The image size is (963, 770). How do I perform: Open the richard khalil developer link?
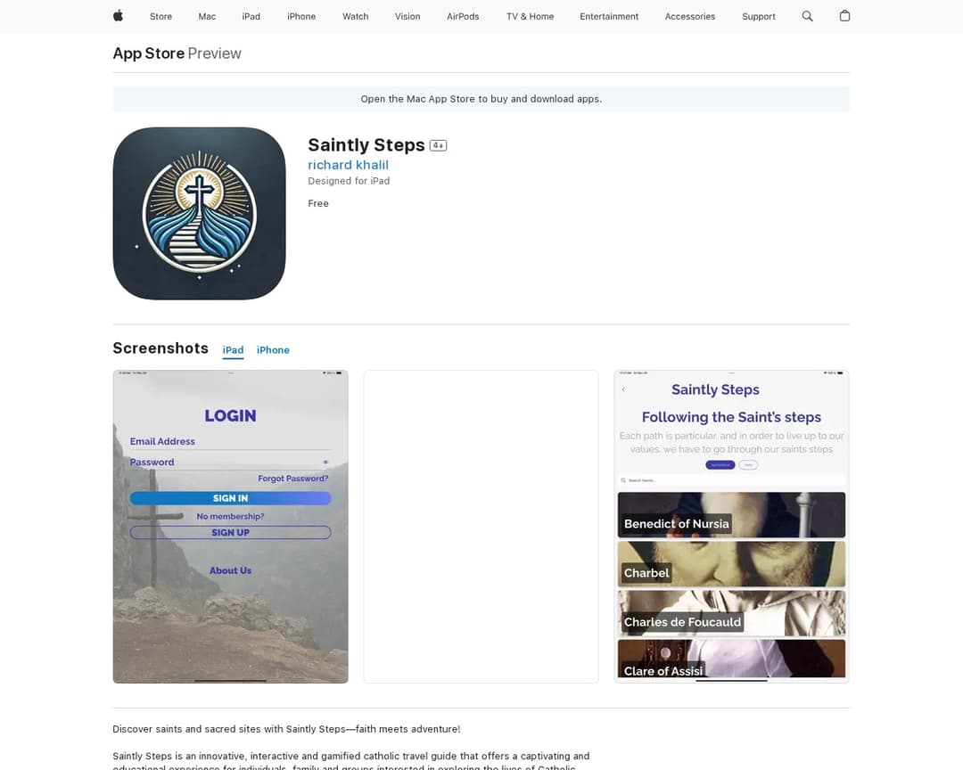[x=349, y=165]
